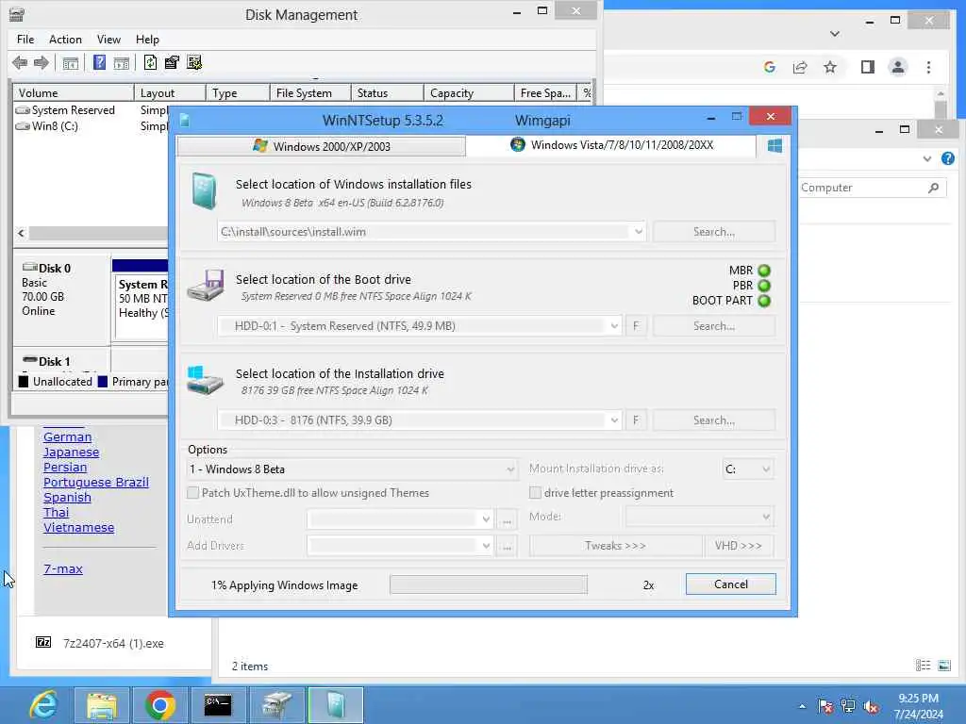Toggle Patch UxTheme.dll checkbox

(192, 492)
